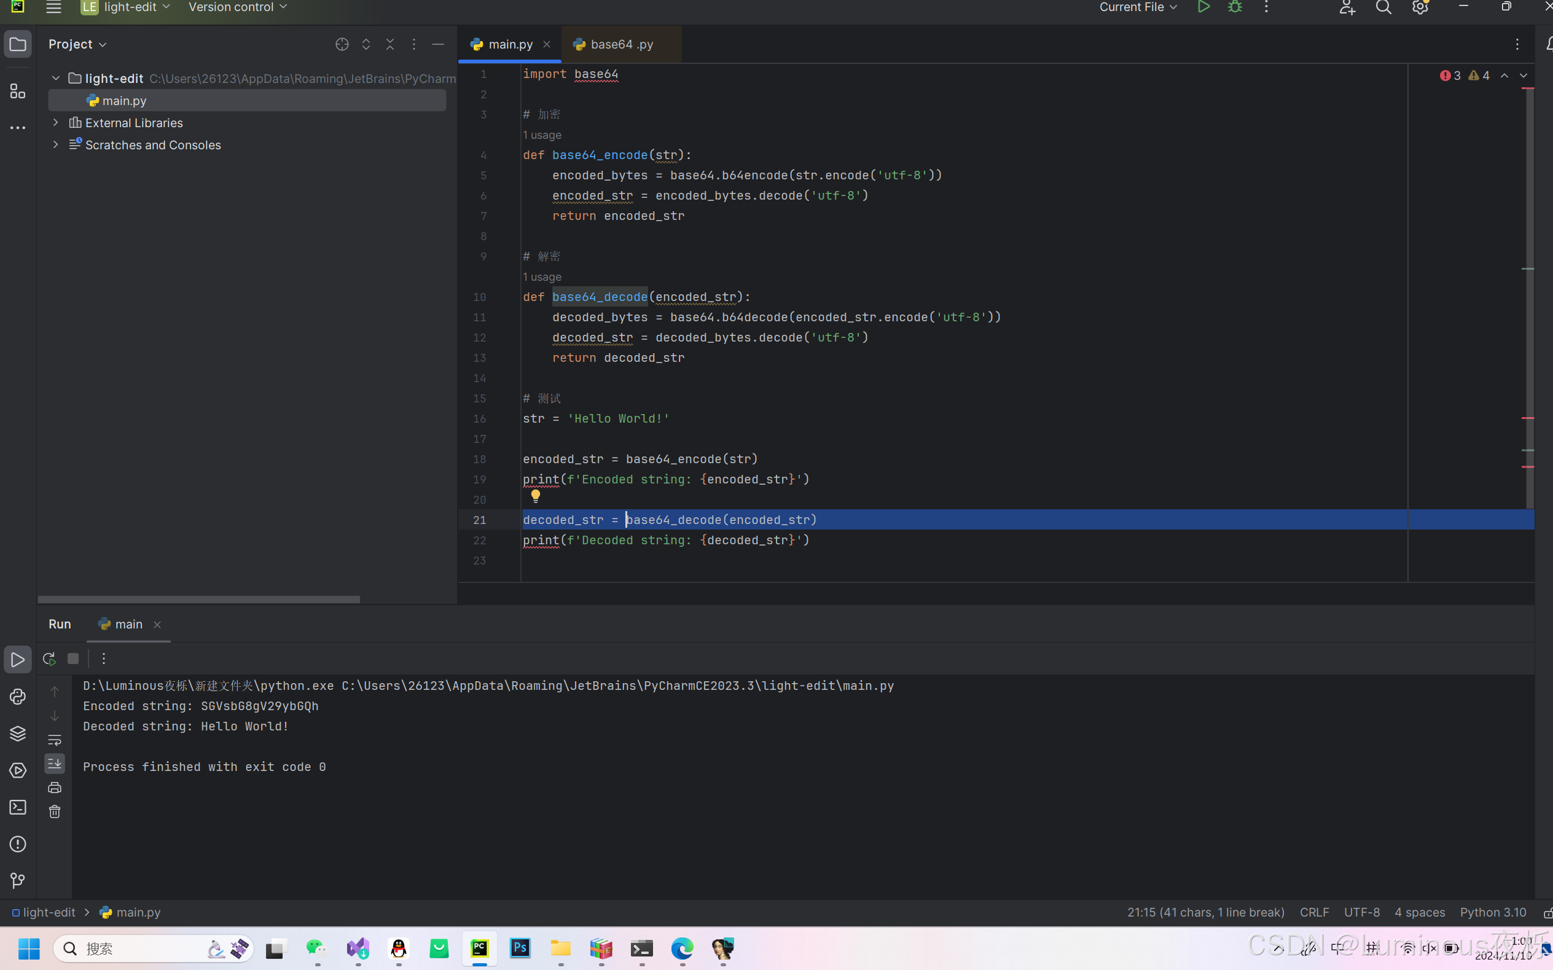Screen dimensions: 1553x970
Task: Click light-edit breadcrumb in status bar
Action: [x=44, y=912]
